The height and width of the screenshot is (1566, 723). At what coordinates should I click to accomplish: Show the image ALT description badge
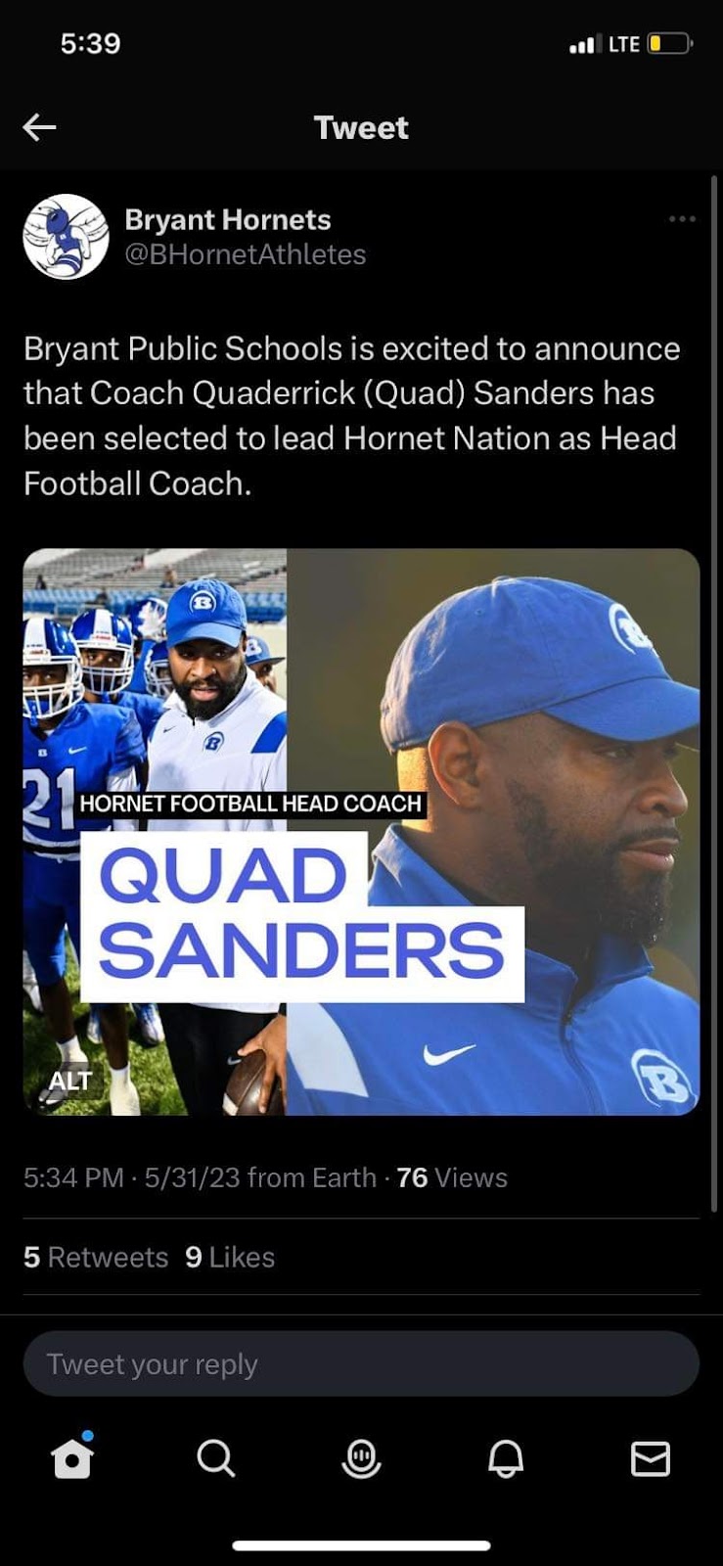[70, 1081]
